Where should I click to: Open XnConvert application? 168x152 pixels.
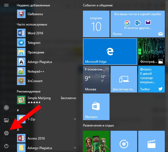point(35,81)
